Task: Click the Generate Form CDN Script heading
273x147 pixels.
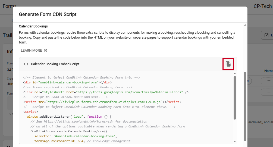Action: [x=48, y=14]
